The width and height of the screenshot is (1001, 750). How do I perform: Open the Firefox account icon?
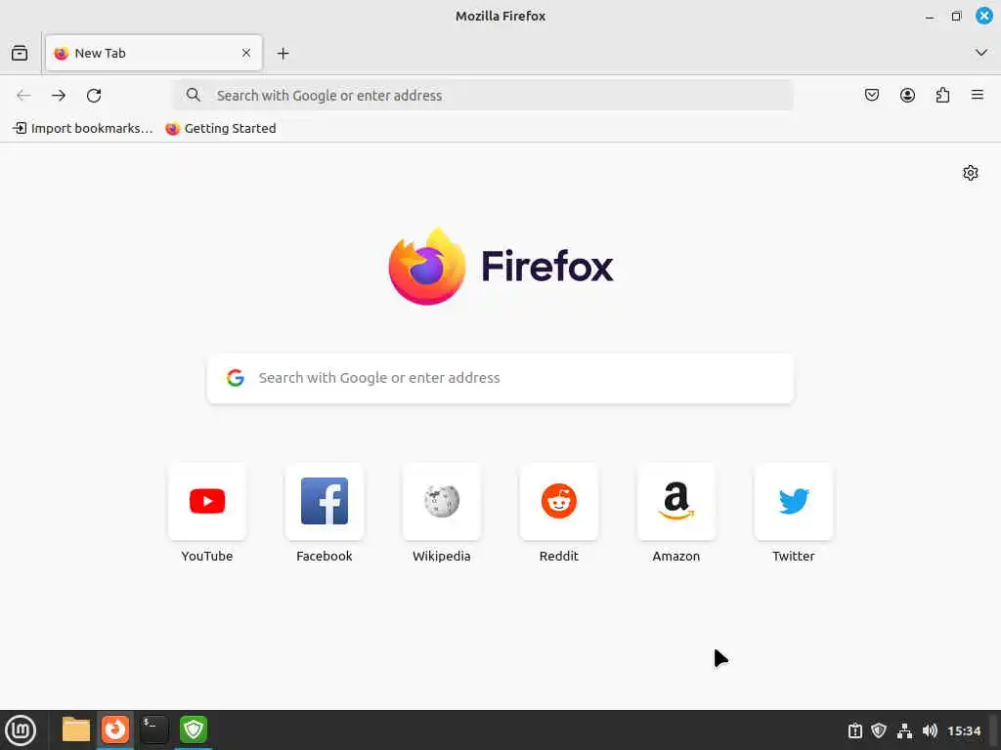907,95
